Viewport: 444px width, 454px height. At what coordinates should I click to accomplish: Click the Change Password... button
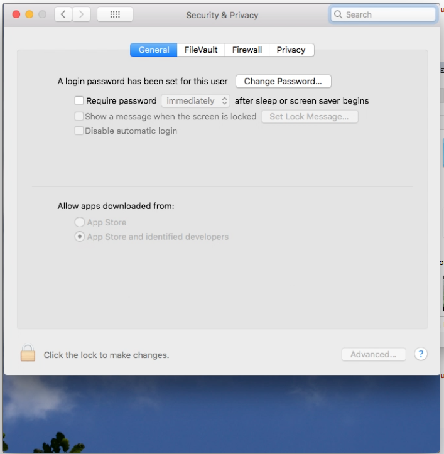pos(283,82)
